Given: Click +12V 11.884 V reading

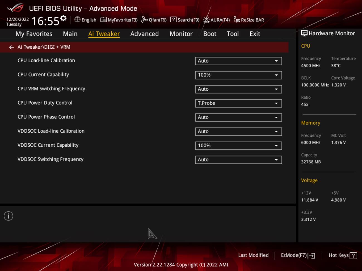Looking at the screenshot, I should coord(310,200).
